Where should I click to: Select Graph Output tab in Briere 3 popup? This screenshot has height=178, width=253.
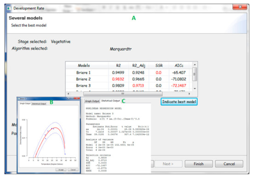click(25, 104)
